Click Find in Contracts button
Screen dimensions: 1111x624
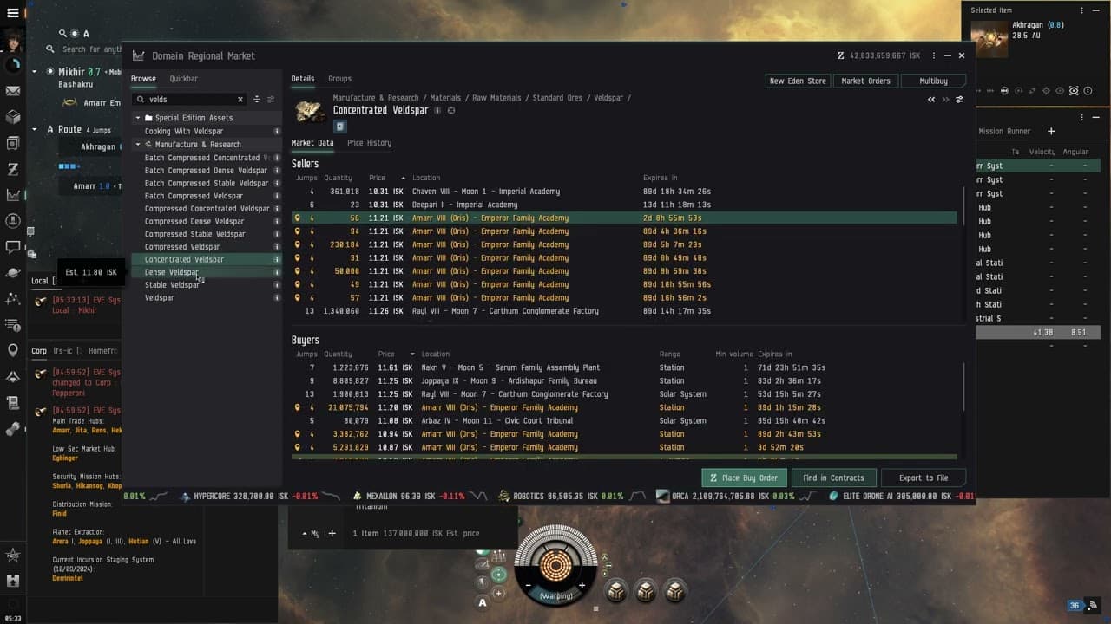coord(833,478)
